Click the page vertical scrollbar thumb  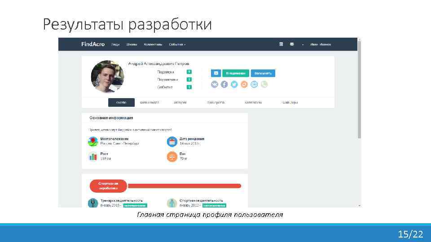pyautogui.click(x=359, y=90)
